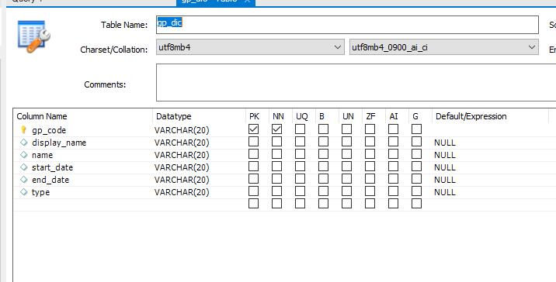Enable UN checkbox for type row

click(347, 191)
